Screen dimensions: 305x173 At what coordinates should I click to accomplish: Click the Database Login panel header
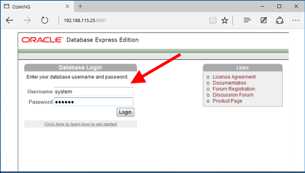click(x=81, y=67)
